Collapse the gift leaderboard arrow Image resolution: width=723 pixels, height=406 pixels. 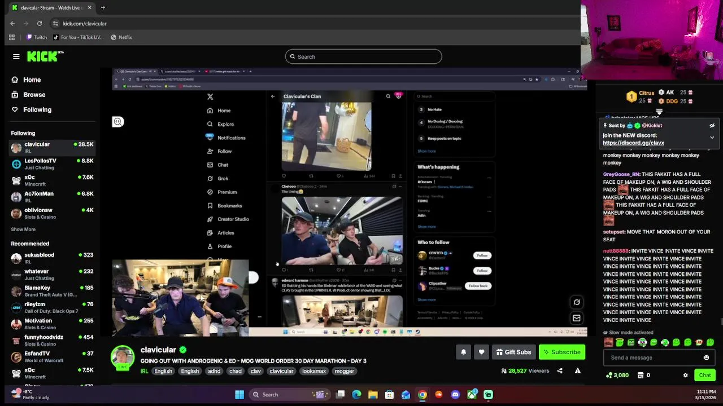coord(659,112)
